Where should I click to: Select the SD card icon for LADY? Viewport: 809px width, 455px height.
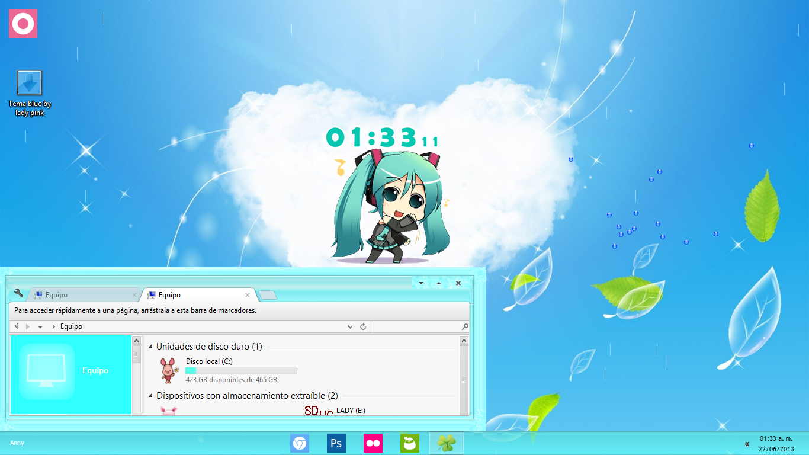(x=319, y=411)
